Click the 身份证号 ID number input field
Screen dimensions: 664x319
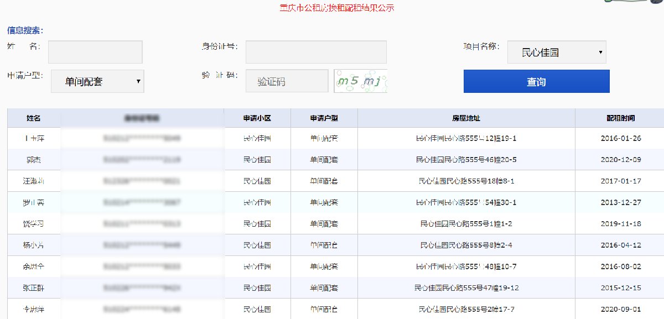point(316,52)
